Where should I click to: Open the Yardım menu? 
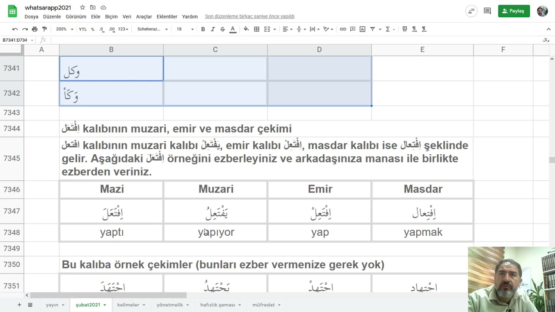[x=190, y=16]
